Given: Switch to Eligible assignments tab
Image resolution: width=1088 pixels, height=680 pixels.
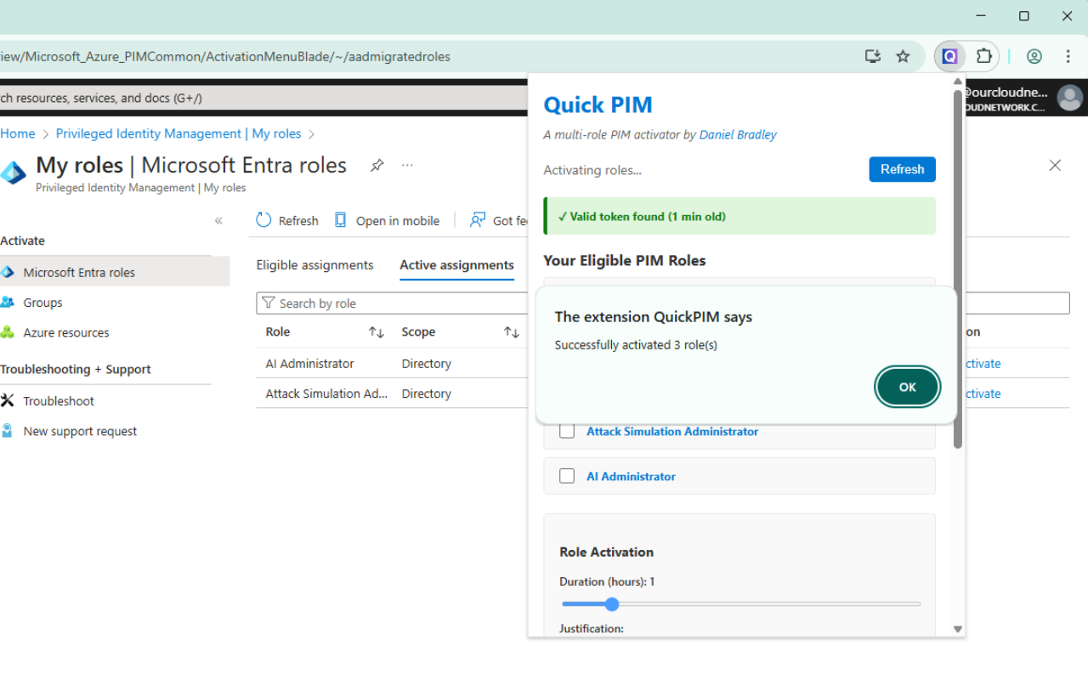Looking at the screenshot, I should pos(314,265).
